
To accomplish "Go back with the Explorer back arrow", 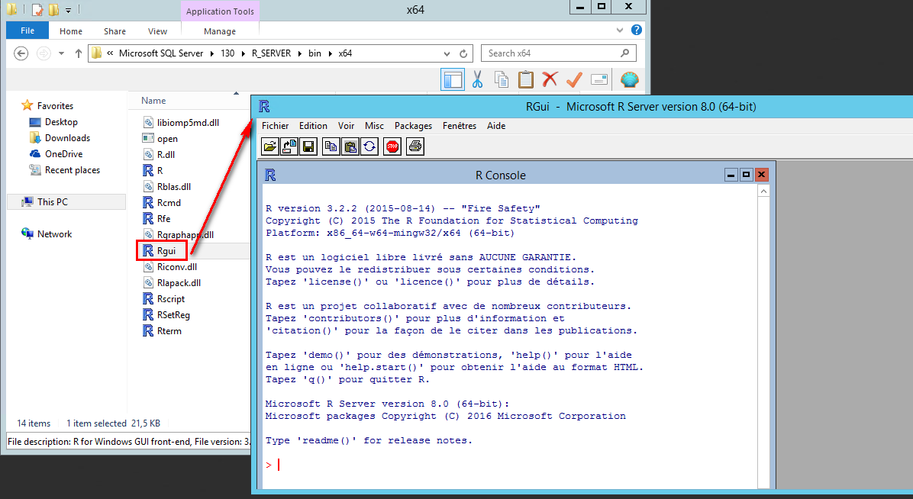I will pos(21,53).
